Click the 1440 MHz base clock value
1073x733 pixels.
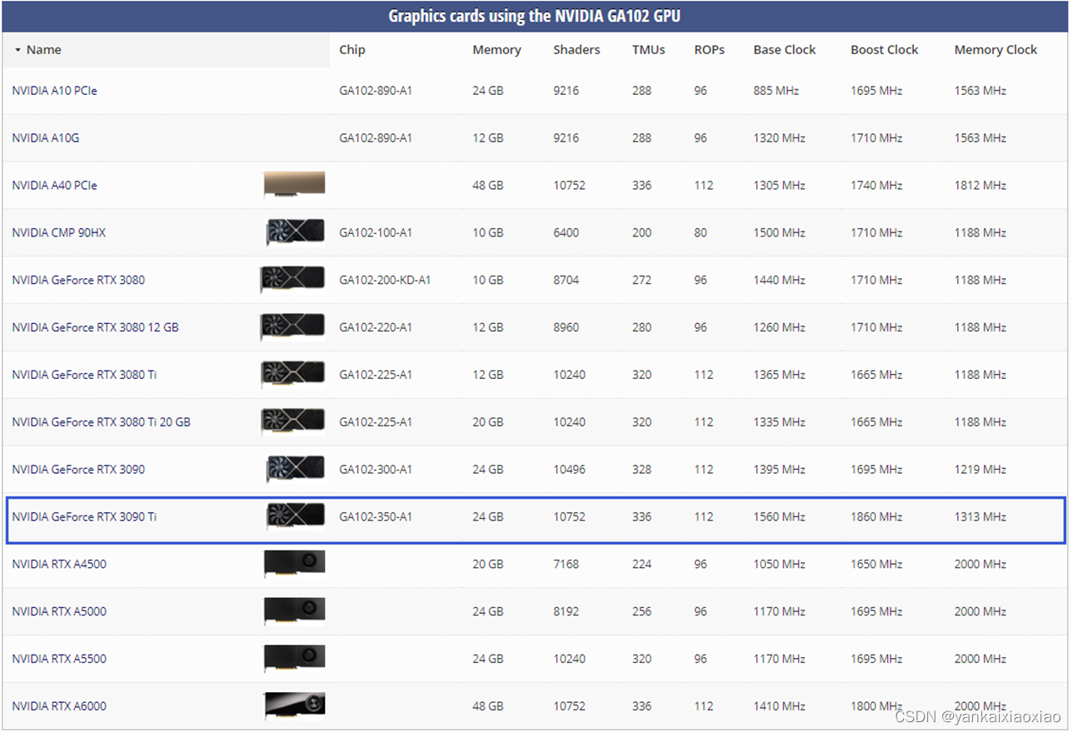779,281
